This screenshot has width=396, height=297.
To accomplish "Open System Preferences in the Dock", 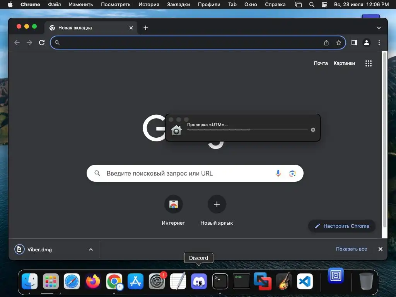I will pyautogui.click(x=157, y=282).
